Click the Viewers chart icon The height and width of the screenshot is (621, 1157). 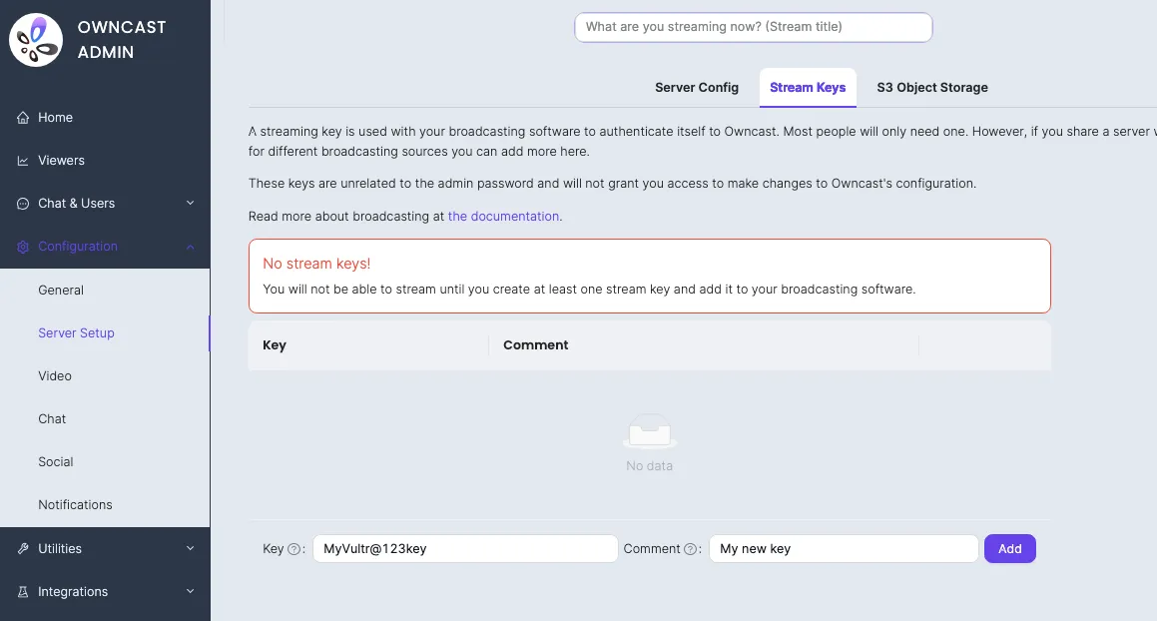23,160
